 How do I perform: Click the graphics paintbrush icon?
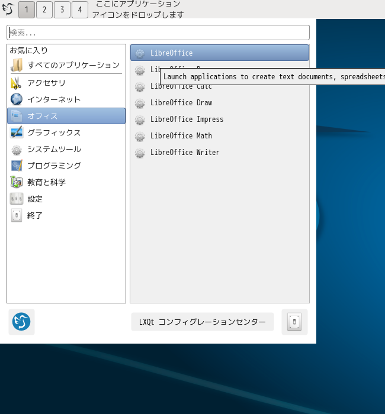17,132
